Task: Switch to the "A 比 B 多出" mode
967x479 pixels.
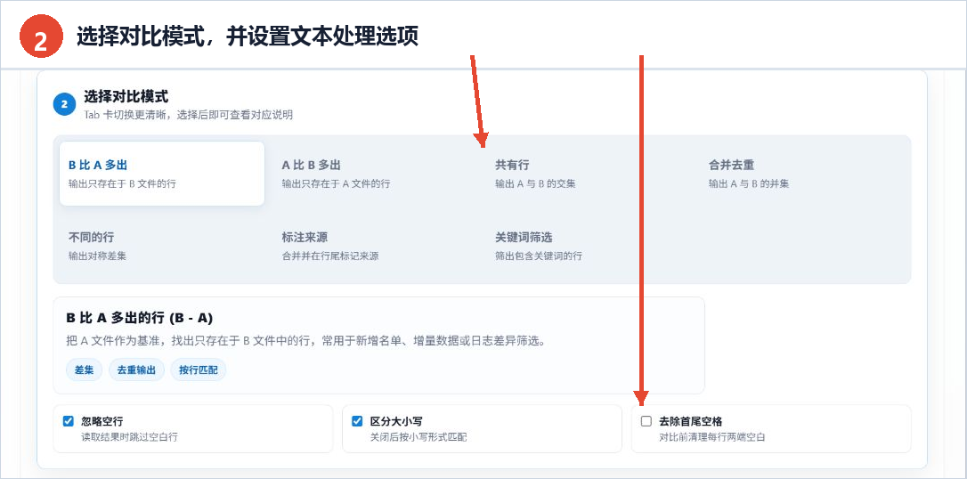Action: [375, 174]
